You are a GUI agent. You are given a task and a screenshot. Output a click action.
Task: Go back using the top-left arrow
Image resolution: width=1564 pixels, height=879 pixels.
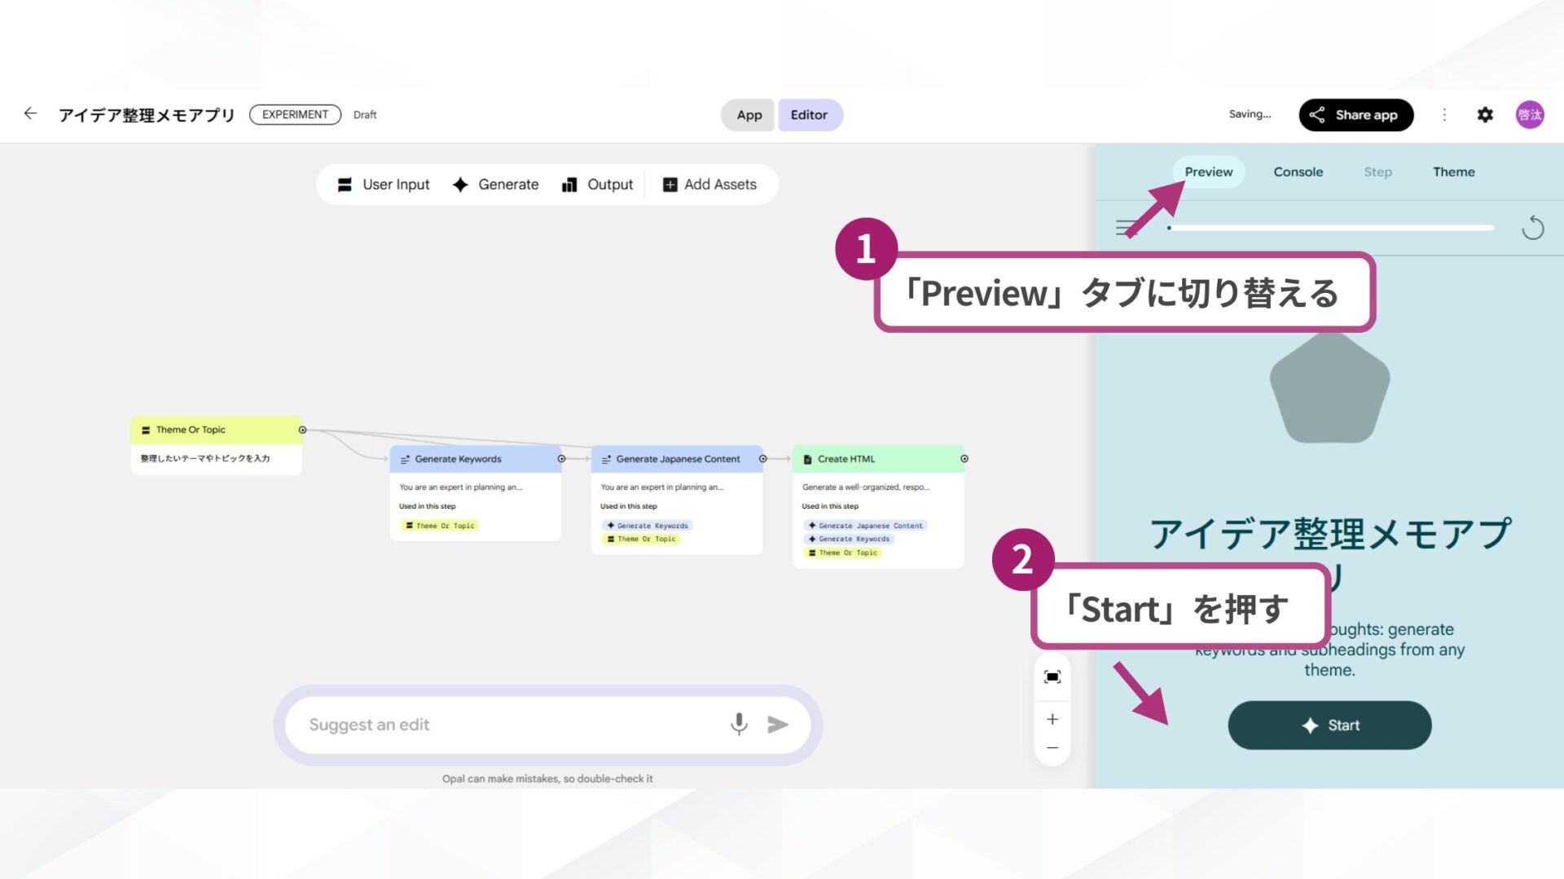tap(30, 114)
